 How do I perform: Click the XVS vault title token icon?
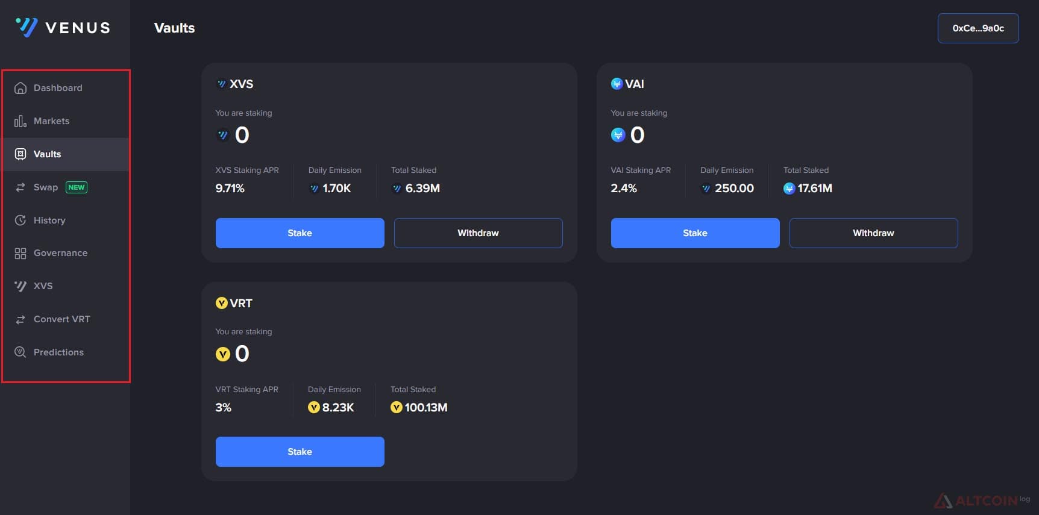[221, 84]
